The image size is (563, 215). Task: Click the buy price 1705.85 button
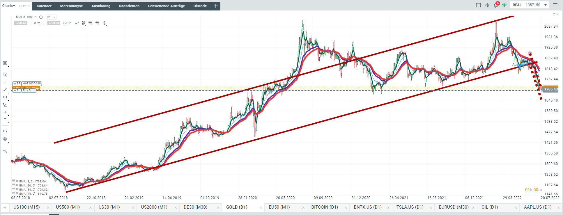pyautogui.click(x=54, y=23)
